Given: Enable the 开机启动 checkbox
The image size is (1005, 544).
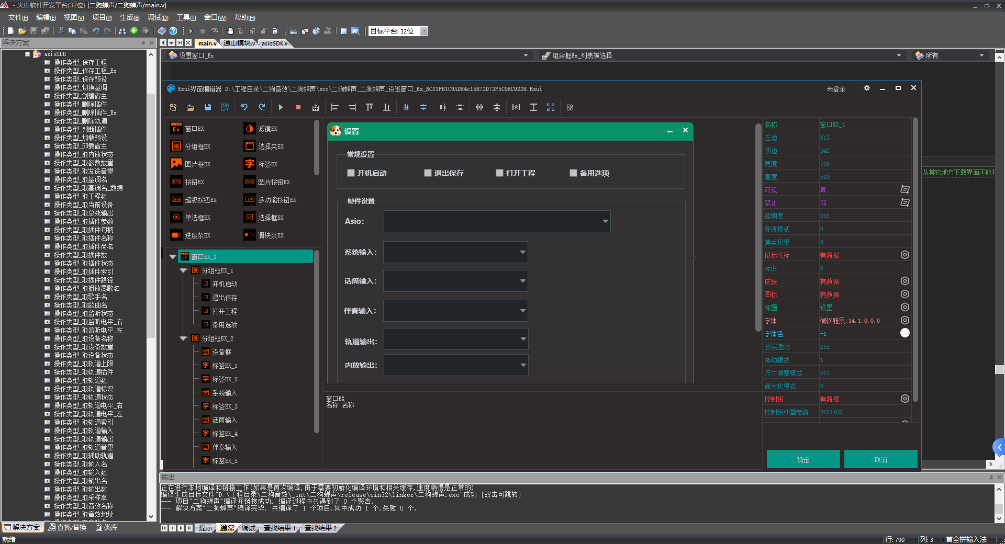Looking at the screenshot, I should tap(351, 173).
